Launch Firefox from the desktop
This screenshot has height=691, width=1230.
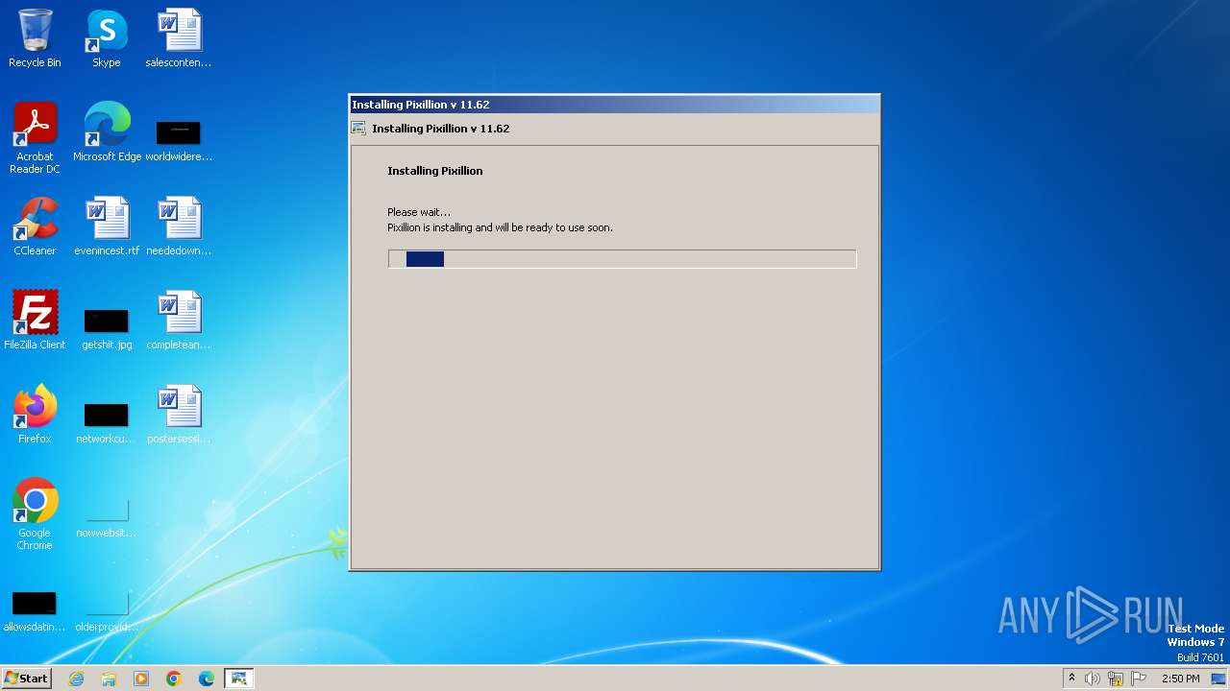tap(35, 416)
